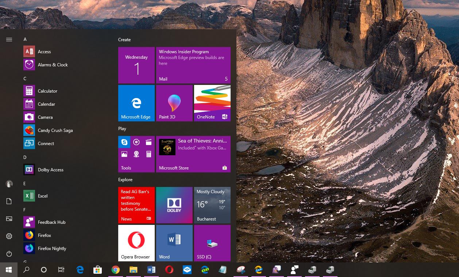The height and width of the screenshot is (277, 459).
Task: Open the taskbar Search magnifier
Action: point(26,270)
